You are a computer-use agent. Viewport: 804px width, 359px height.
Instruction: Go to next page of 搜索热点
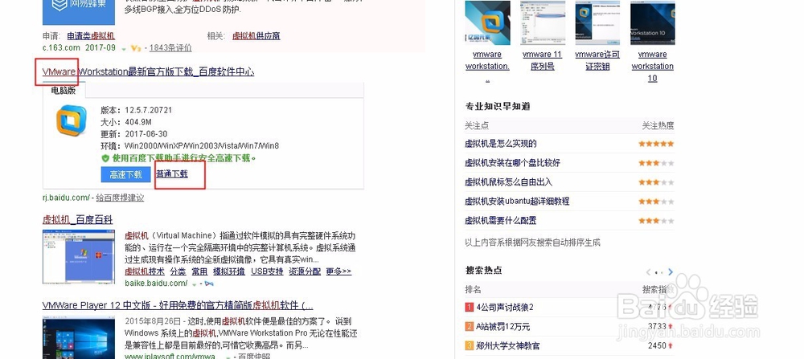pyautogui.click(x=671, y=272)
